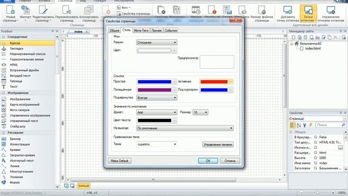This screenshot has width=348, height=196.
Task: Click delete X icon in Менеджер сайта toolbar
Action: point(335,38)
